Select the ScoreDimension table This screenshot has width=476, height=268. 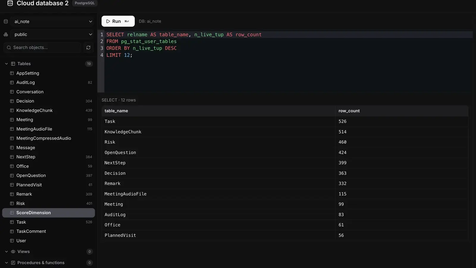[x=48, y=213]
